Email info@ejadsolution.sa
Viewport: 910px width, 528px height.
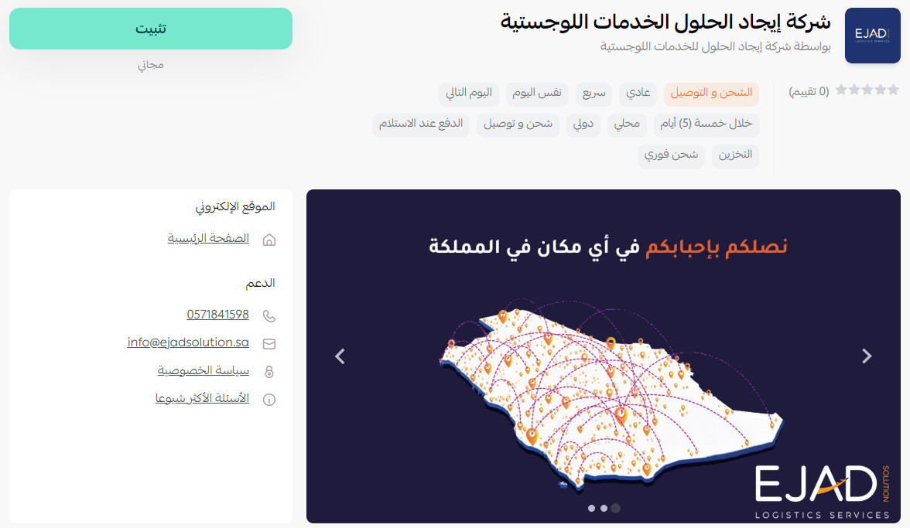pos(188,342)
